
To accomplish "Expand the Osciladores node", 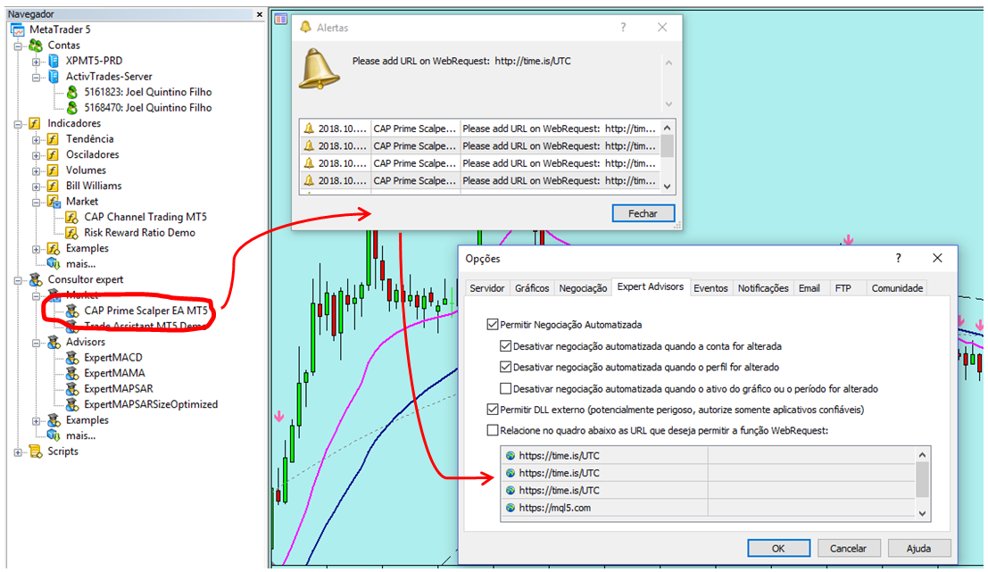I will coord(37,155).
